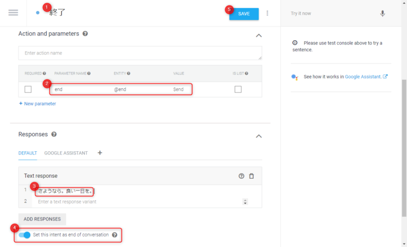
Task: Switch to the GOOGLE ASSISTANT tab
Action: click(66, 153)
